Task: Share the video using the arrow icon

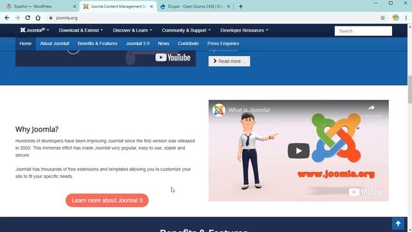Action: click(371, 108)
